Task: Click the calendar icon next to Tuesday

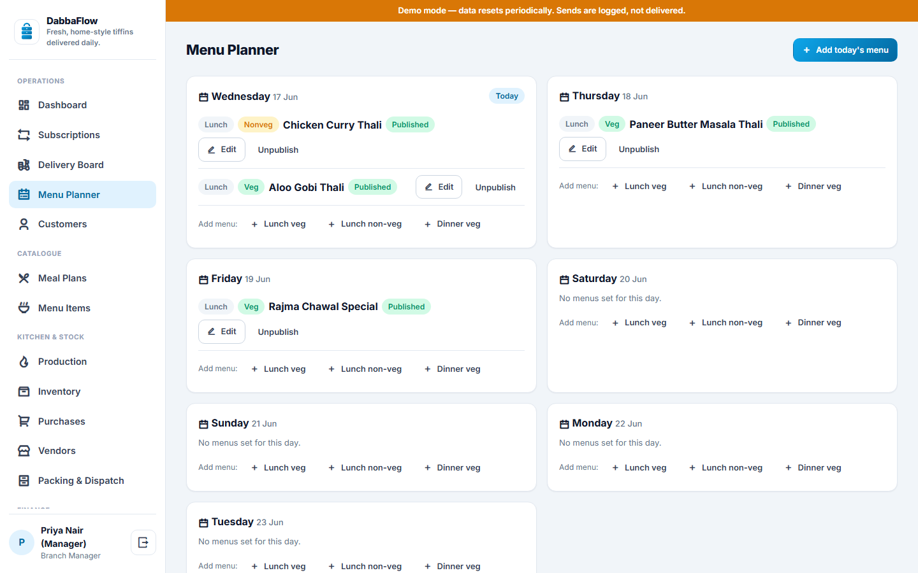Action: (x=203, y=523)
